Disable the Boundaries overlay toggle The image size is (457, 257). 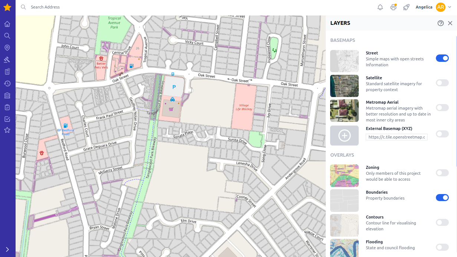pyautogui.click(x=442, y=197)
